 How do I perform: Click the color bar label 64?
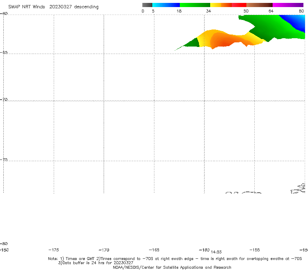coord(271,11)
